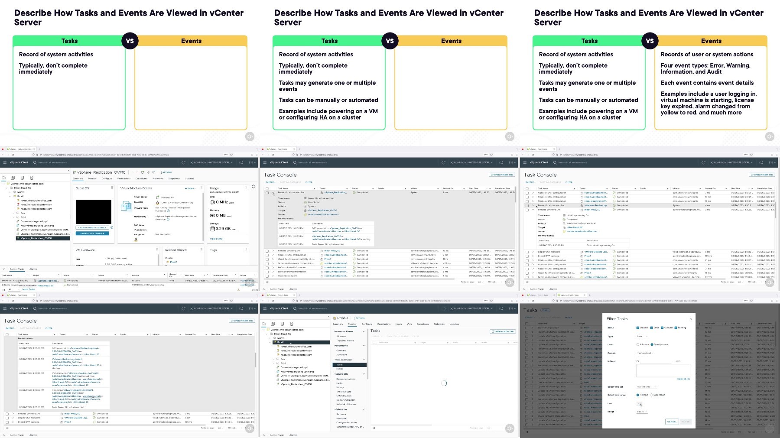This screenshot has width=780, height=438.
Task: Uncheck the Error status checkbox
Action: [651, 328]
